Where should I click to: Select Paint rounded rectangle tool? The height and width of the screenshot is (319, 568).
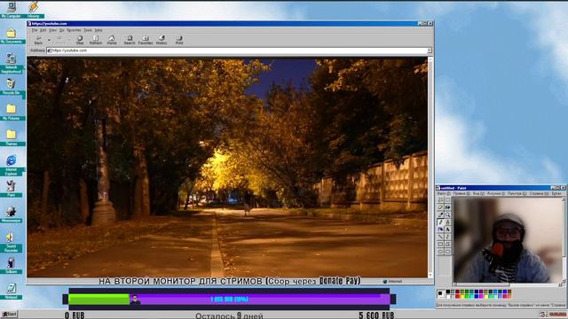447,252
